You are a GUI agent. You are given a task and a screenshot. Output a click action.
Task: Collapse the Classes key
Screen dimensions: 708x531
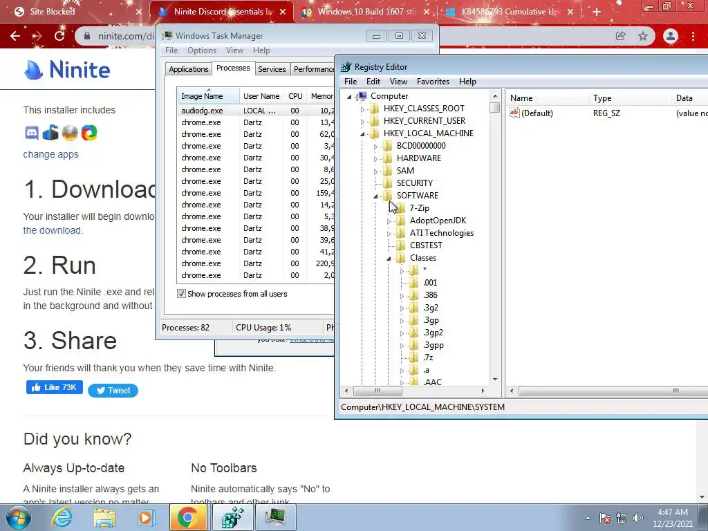(x=389, y=259)
